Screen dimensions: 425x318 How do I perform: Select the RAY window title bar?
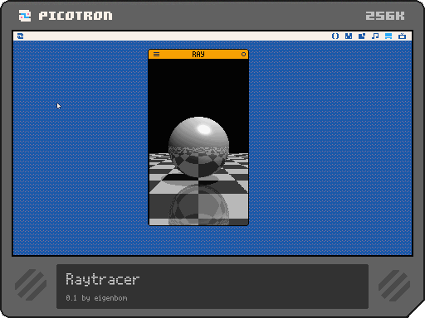coord(198,54)
